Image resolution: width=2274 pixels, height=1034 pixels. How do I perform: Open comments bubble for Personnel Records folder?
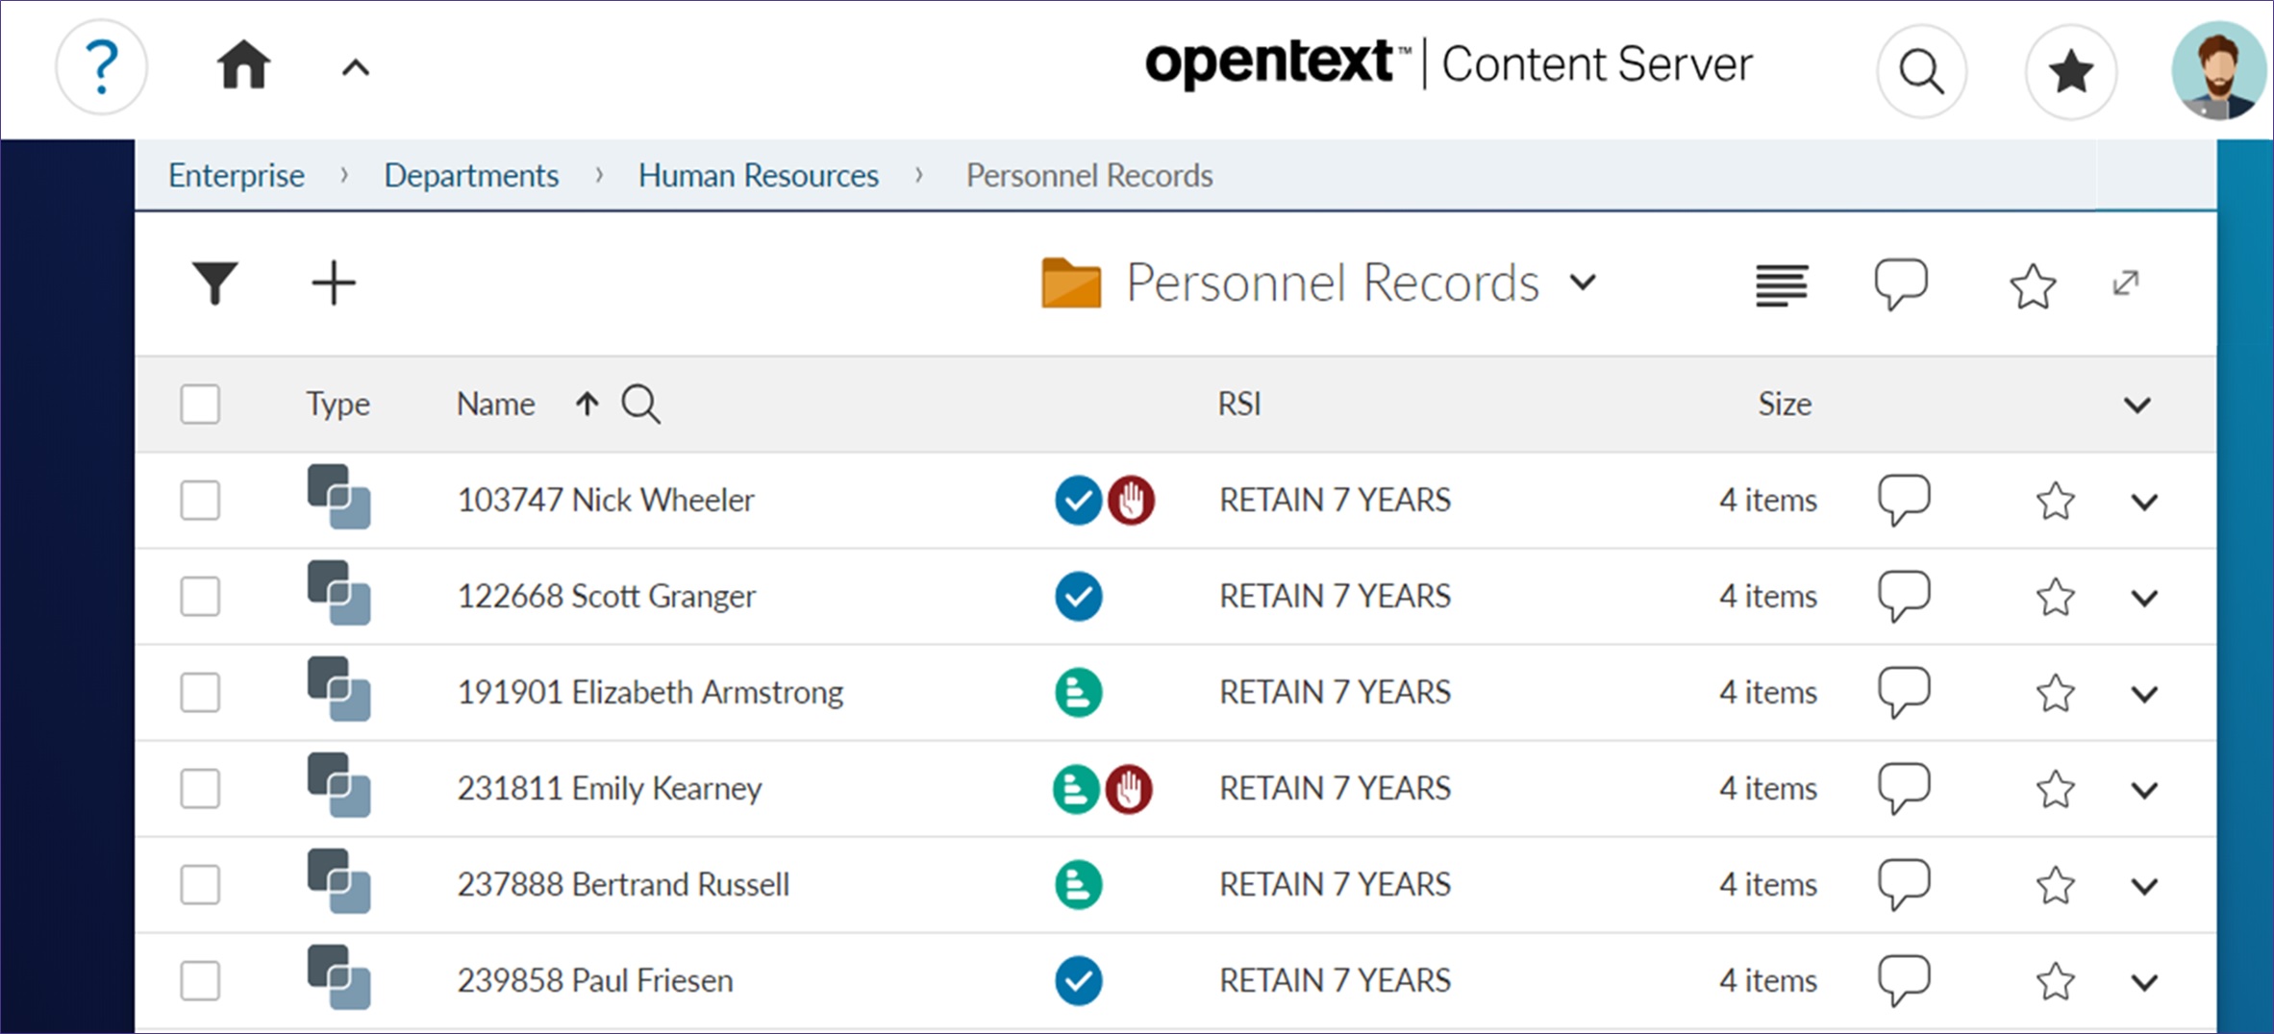1901,284
